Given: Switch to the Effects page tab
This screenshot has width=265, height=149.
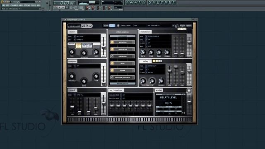Looking at the screenshot, I should click(112, 26).
